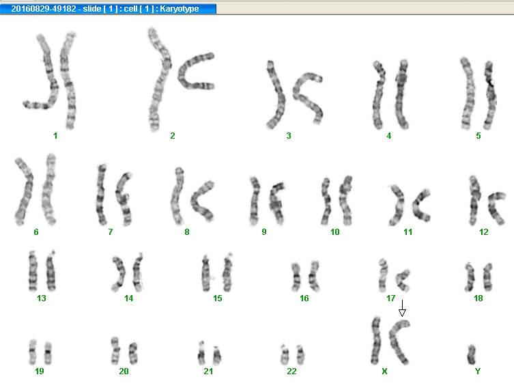The height and width of the screenshot is (392, 514).
Task: Click the green label 'X'
Action: point(384,371)
